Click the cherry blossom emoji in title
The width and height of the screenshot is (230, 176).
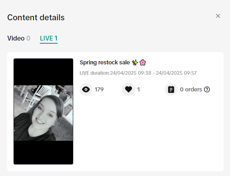point(142,62)
